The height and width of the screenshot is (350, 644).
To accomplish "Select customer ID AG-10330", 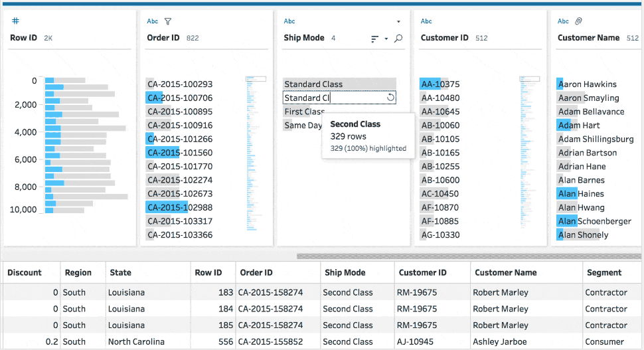I will tap(440, 234).
